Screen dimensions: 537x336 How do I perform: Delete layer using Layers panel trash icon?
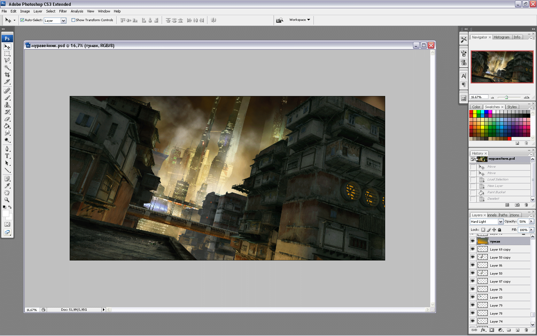(526, 330)
